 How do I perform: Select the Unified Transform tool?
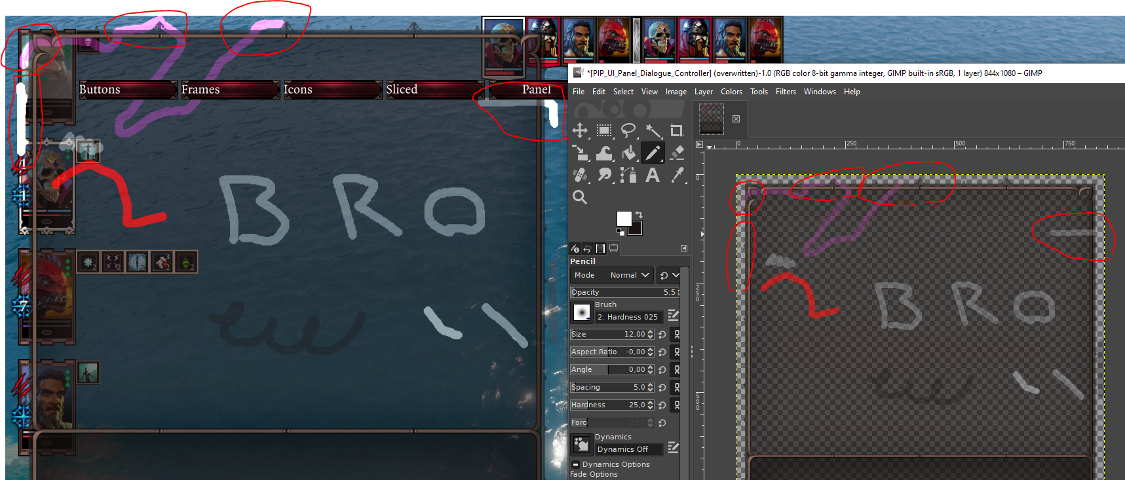[x=580, y=153]
